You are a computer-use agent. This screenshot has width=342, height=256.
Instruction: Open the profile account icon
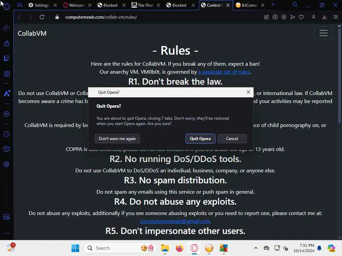[313, 17]
